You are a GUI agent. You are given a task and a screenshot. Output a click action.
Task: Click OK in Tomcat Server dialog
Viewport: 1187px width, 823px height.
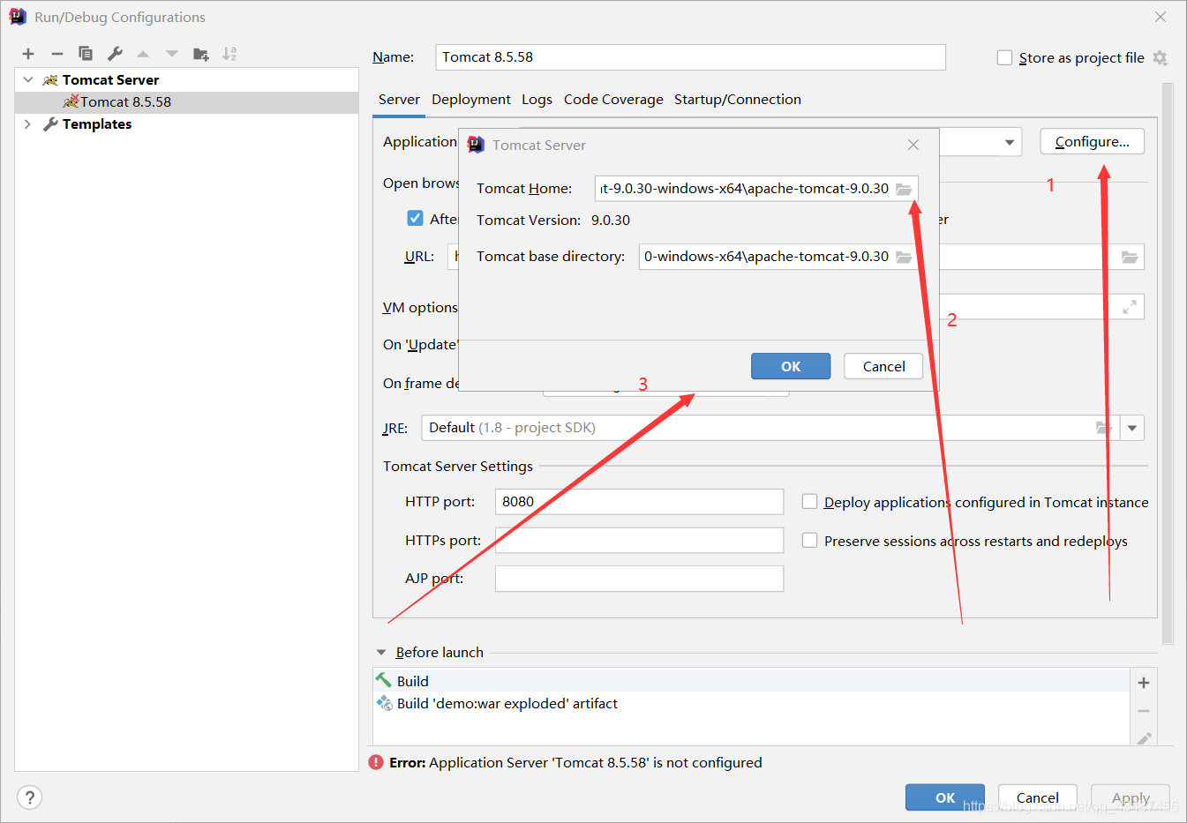[x=790, y=366]
